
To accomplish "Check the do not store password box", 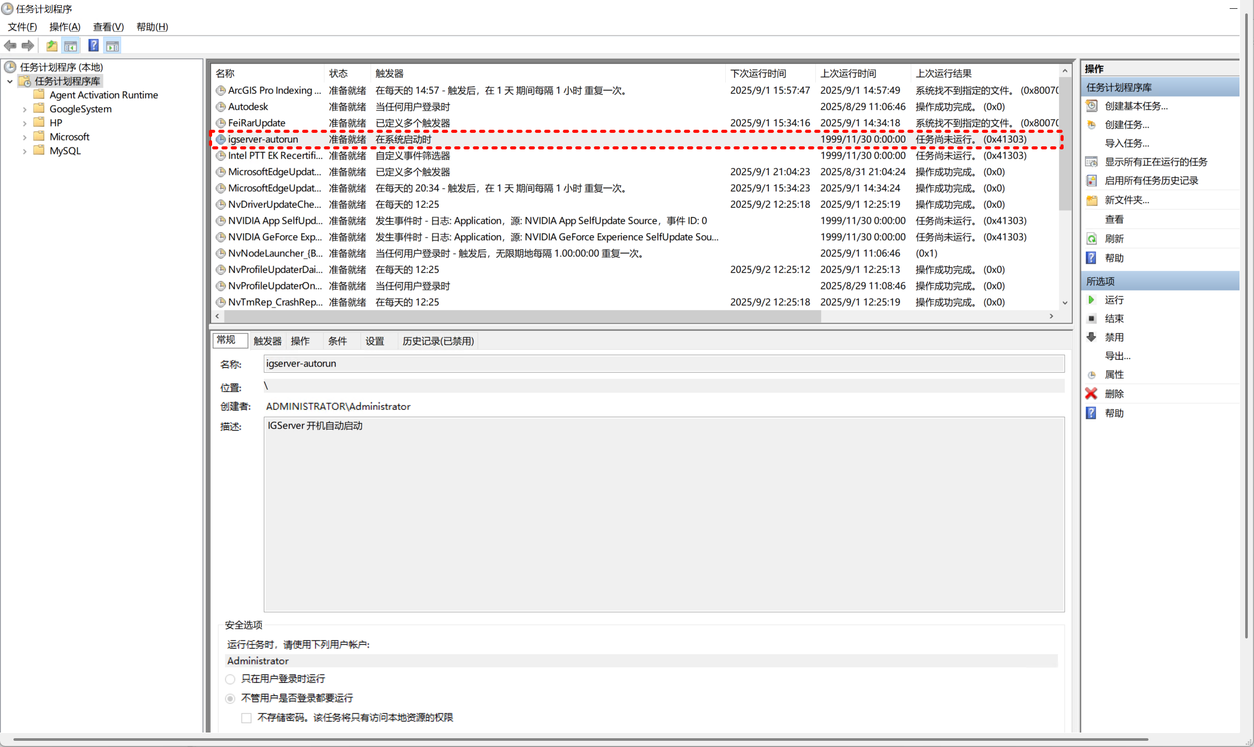I will point(247,718).
